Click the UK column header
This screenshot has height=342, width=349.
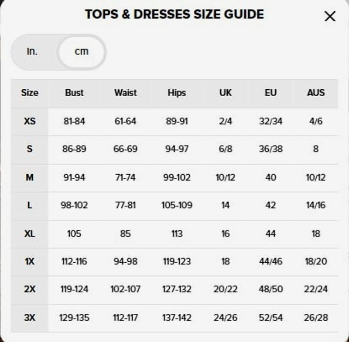point(226,93)
